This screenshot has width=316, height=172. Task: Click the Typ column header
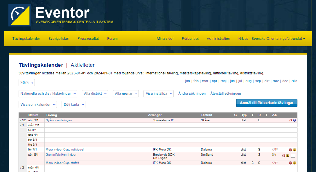tap(244, 115)
